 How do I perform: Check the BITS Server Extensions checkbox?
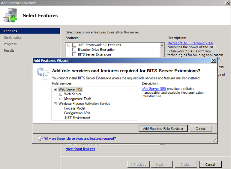click(74, 54)
